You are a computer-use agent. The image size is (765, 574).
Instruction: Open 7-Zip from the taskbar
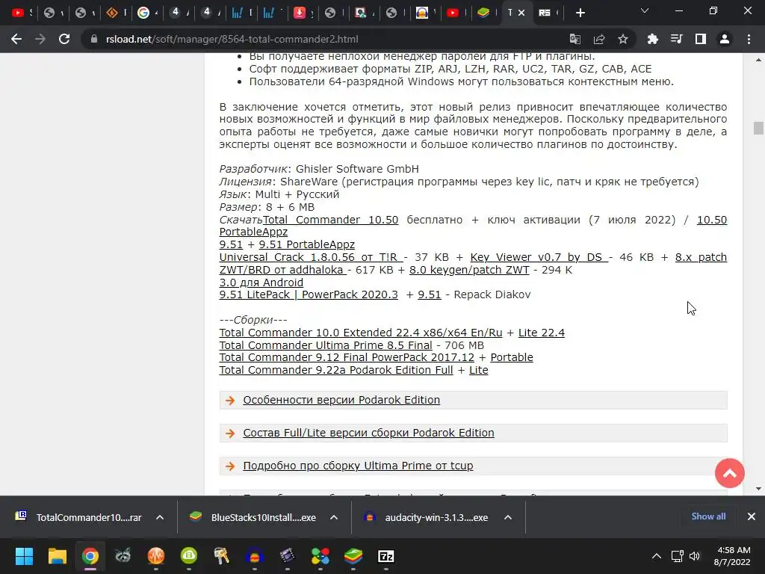point(386,556)
